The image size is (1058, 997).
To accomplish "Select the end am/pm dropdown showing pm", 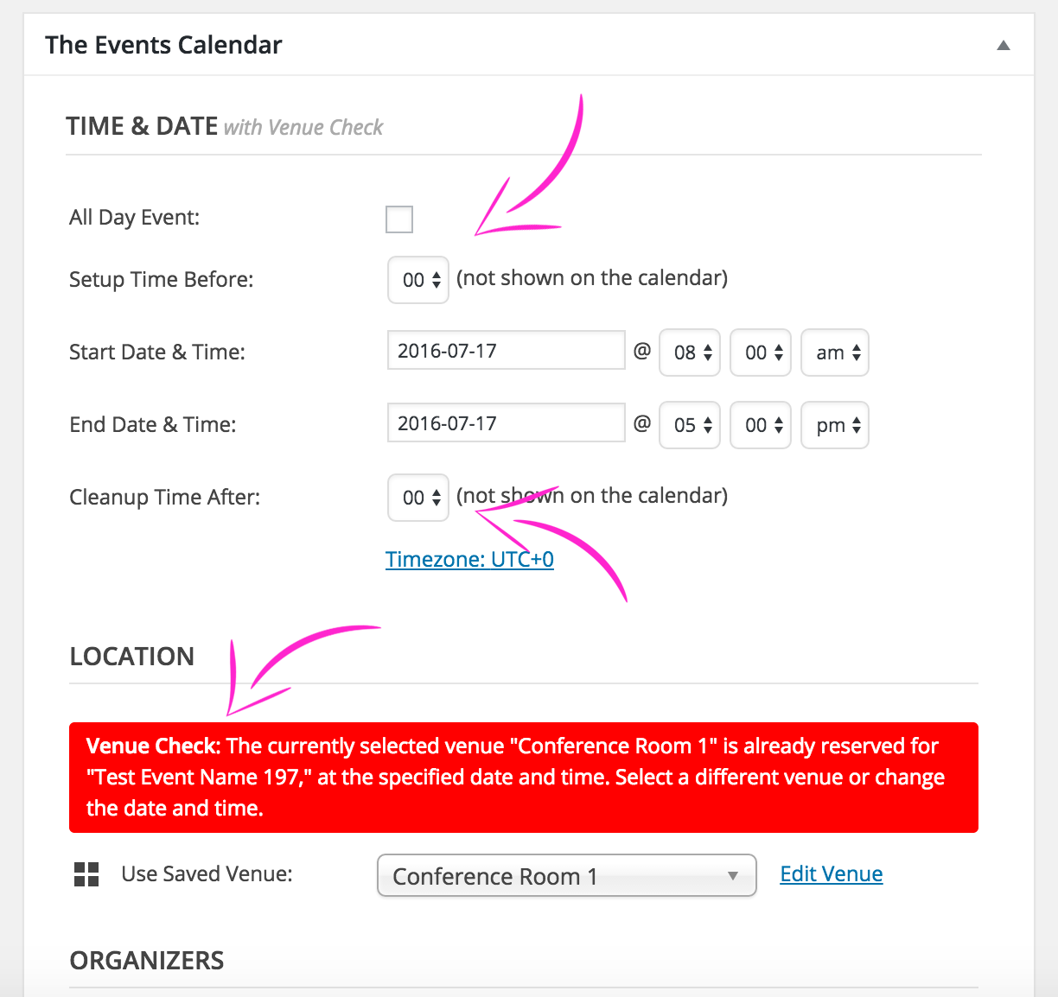I will click(x=835, y=425).
